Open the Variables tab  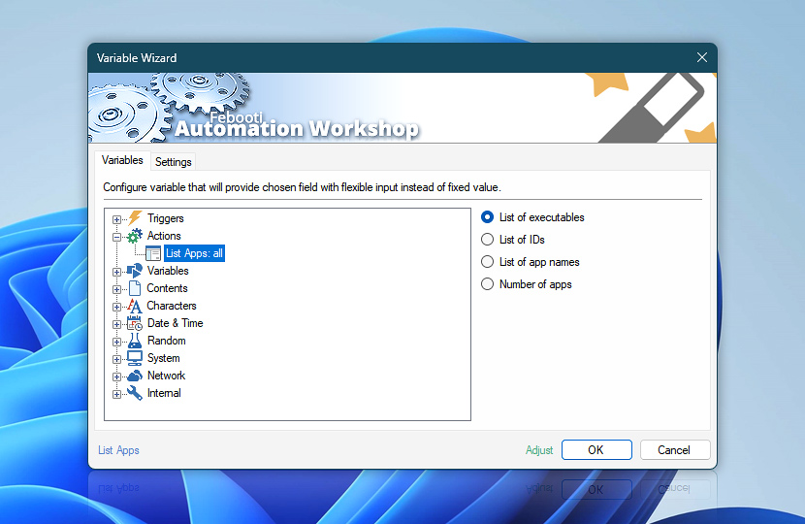(122, 160)
